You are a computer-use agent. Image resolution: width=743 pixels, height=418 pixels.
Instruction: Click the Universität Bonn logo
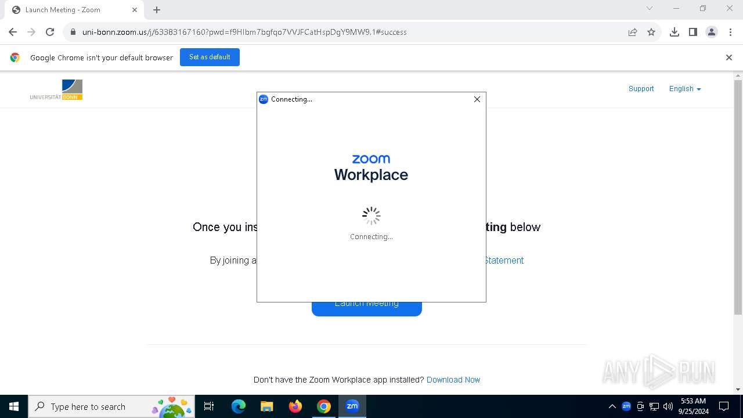pyautogui.click(x=56, y=90)
